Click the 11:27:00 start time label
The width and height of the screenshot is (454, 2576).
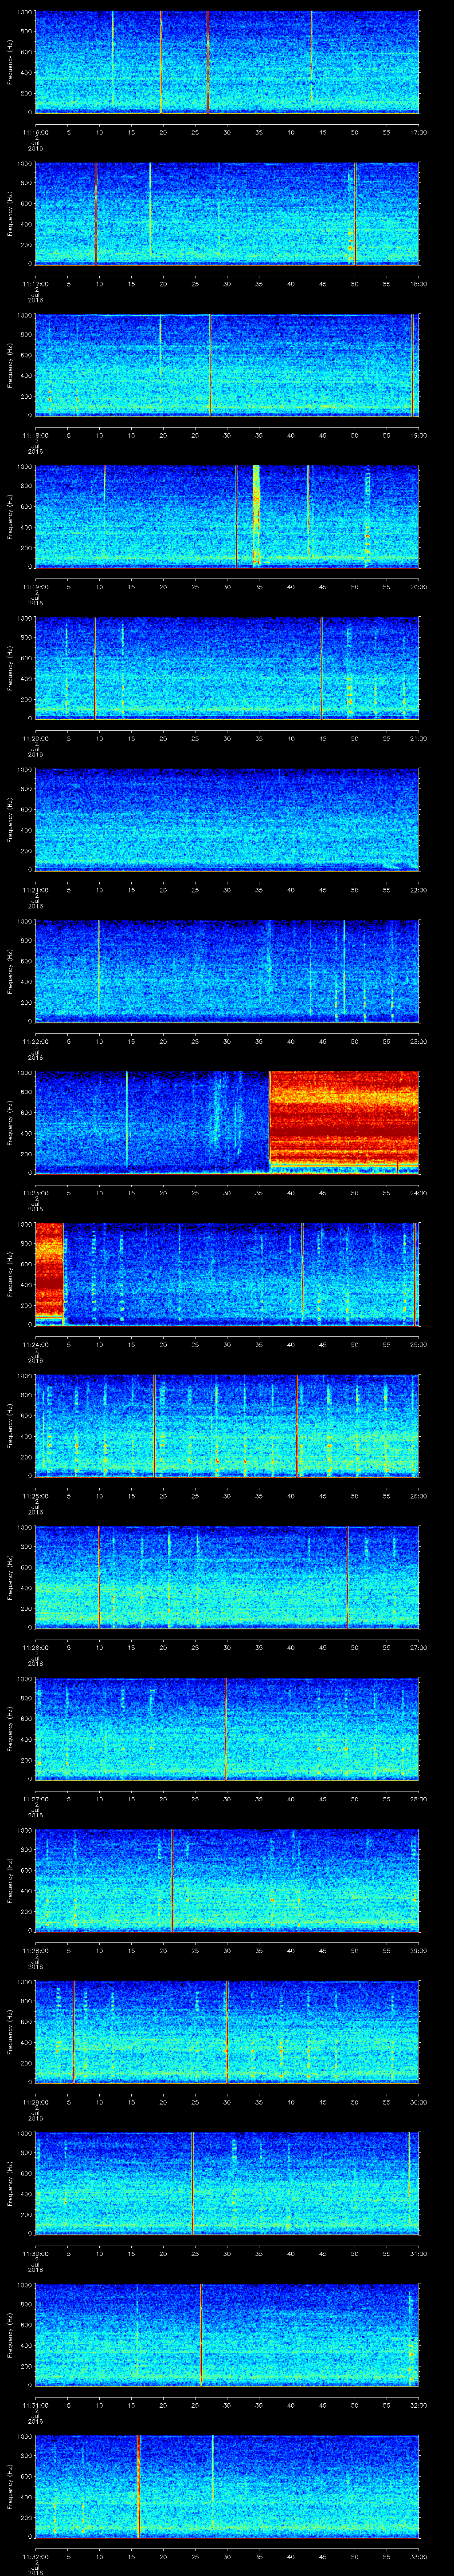pos(35,1799)
